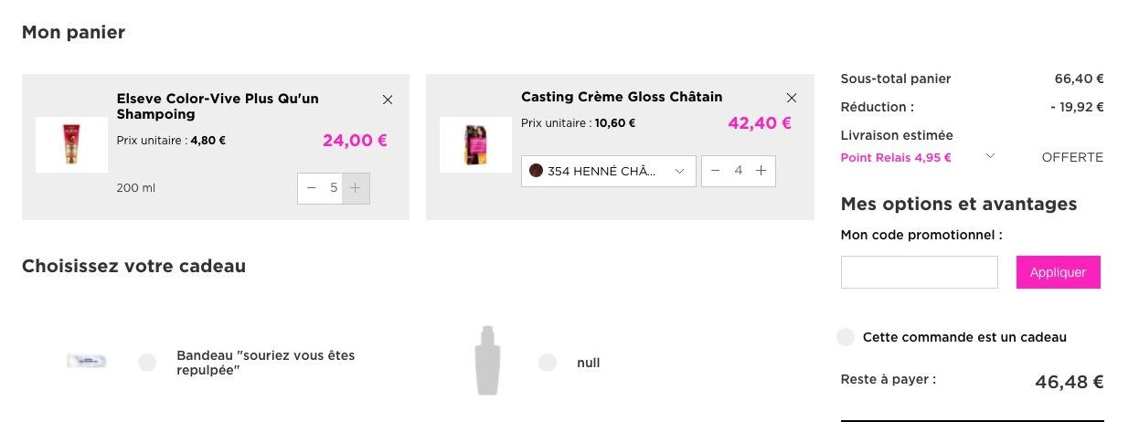Click the Elseve shampoo product thumbnail
Image resolution: width=1139 pixels, height=422 pixels.
[x=71, y=144]
